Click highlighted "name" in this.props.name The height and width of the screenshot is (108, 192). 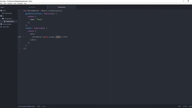(58, 37)
